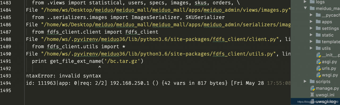Screen dimensions: 340x105
Task: Expand the templates folder arrow
Action: coord(311,41)
